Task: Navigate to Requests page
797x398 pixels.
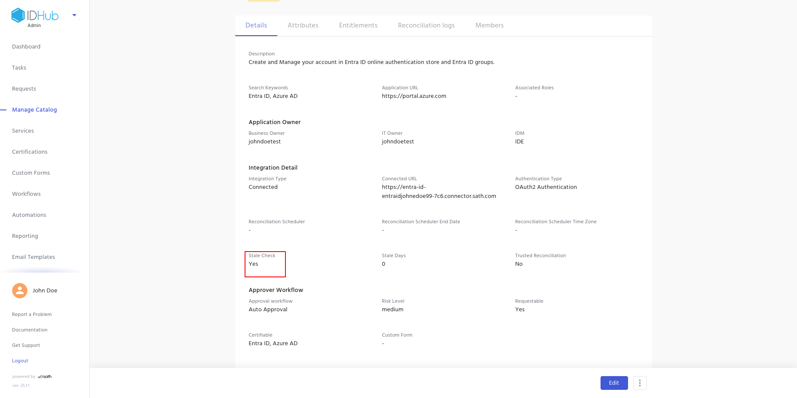Action: 24,89
